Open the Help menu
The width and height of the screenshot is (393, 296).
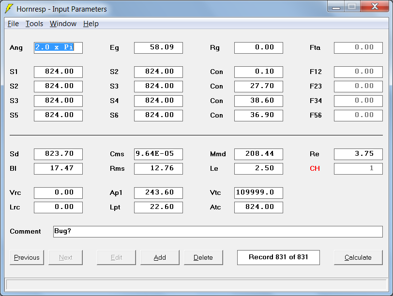point(91,24)
